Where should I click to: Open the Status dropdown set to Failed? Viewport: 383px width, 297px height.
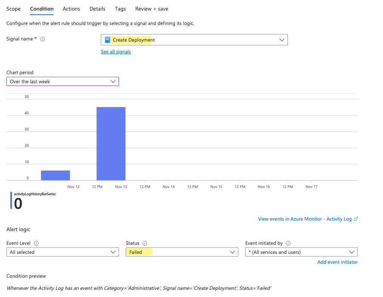point(182,252)
